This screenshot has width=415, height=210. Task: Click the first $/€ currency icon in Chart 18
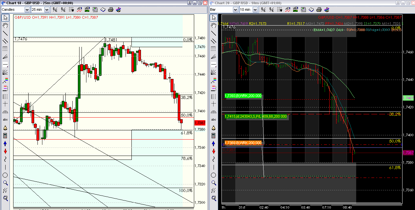pyautogui.click(x=55, y=10)
